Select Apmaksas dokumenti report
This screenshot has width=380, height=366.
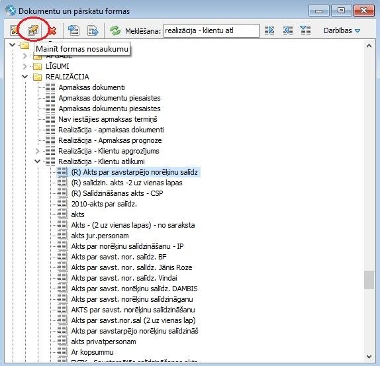point(91,87)
